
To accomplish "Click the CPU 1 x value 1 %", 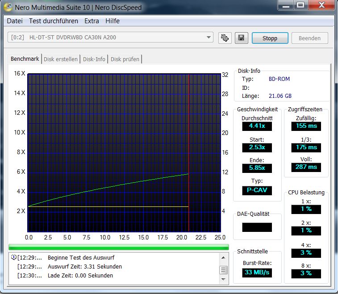I will point(306,209).
